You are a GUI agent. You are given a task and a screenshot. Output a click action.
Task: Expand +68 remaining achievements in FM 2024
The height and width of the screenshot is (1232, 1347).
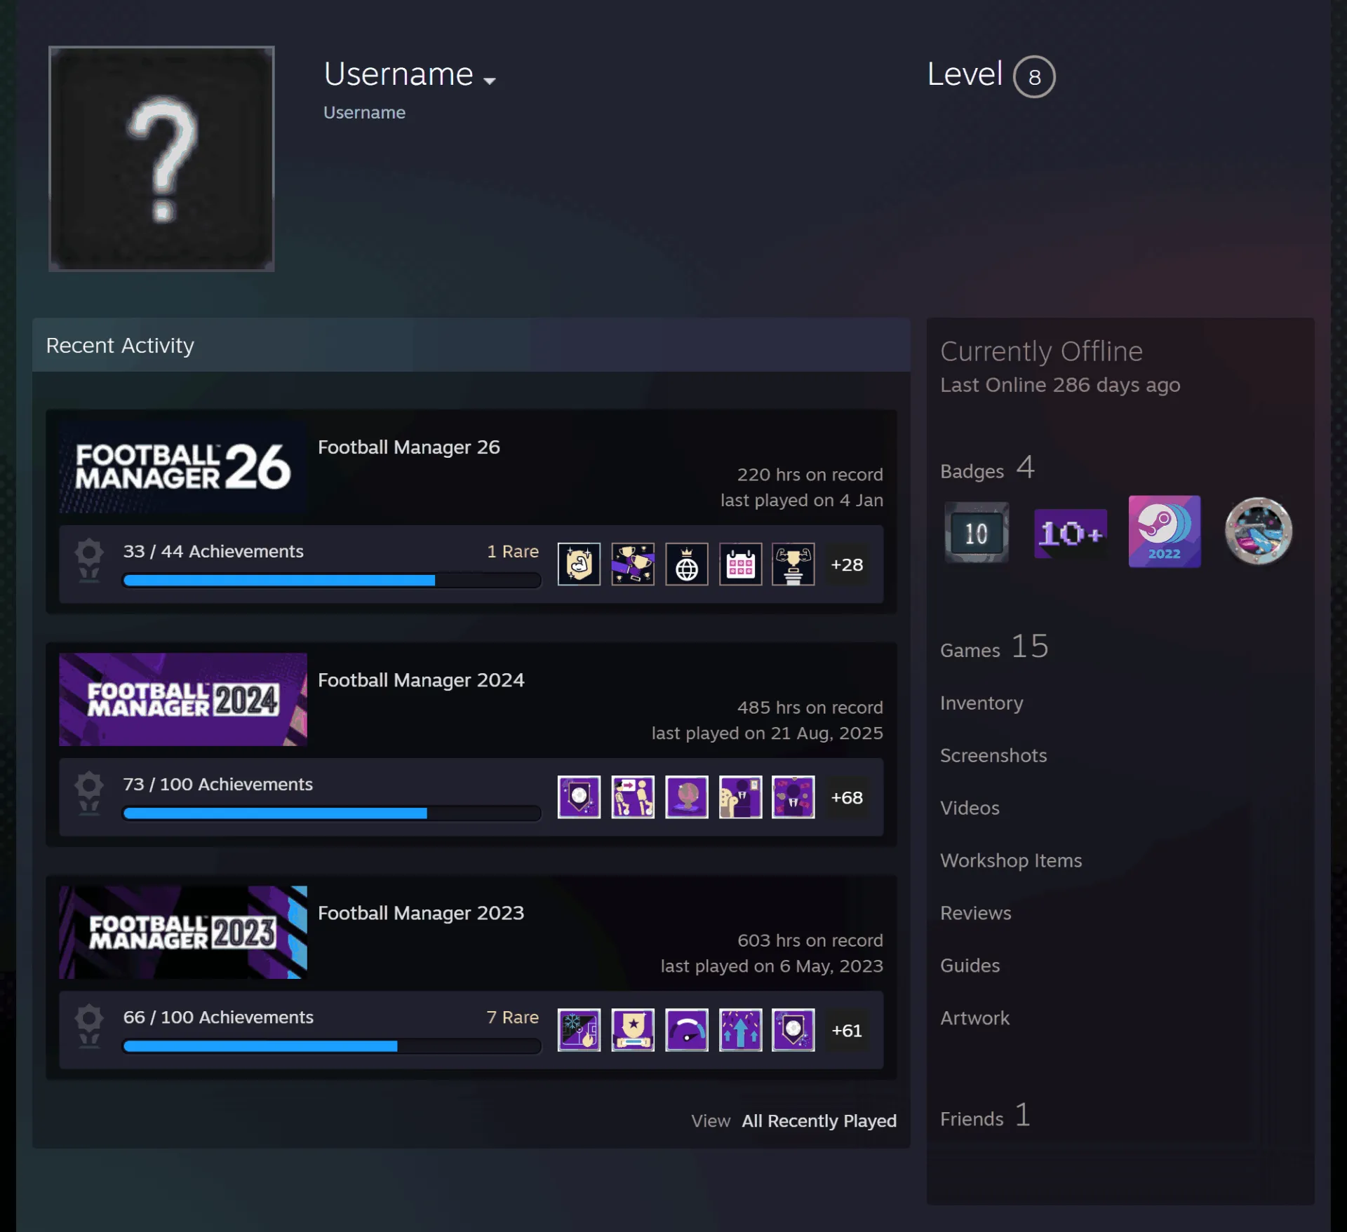[847, 797]
